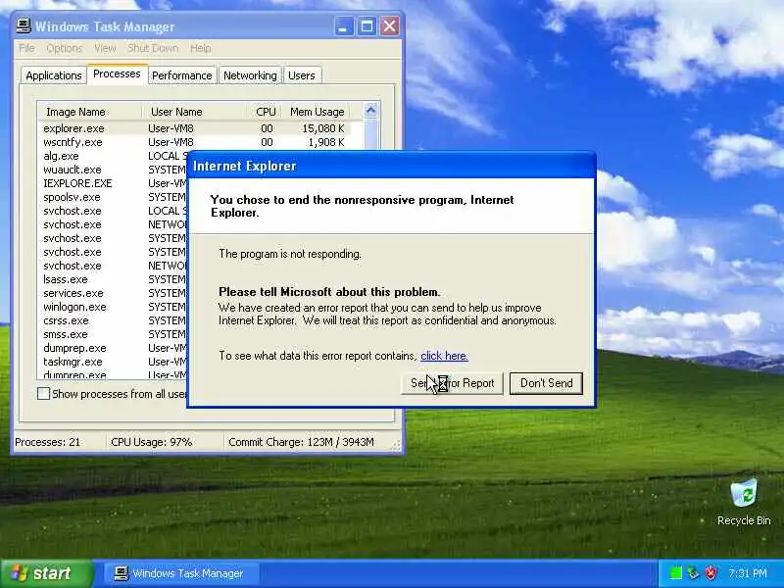The height and width of the screenshot is (588, 784).
Task: Select the alg.exe process row
Action: (x=114, y=156)
